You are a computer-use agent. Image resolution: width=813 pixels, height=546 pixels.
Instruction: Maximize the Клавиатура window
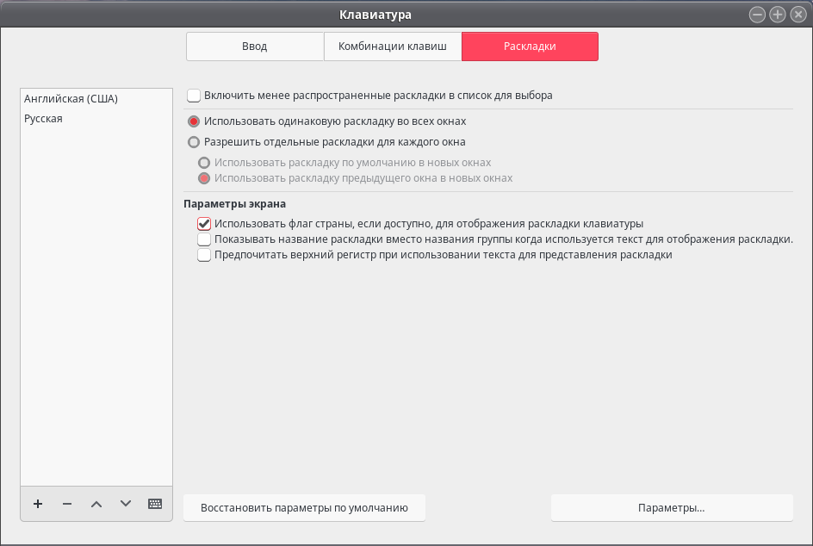(x=778, y=15)
